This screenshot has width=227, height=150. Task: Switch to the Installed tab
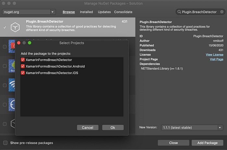pos(87,12)
